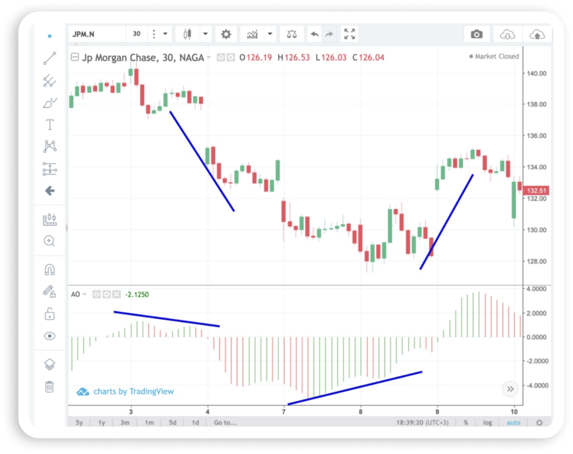Image resolution: width=573 pixels, height=454 pixels.
Task: Click the redo arrow
Action: [x=330, y=34]
